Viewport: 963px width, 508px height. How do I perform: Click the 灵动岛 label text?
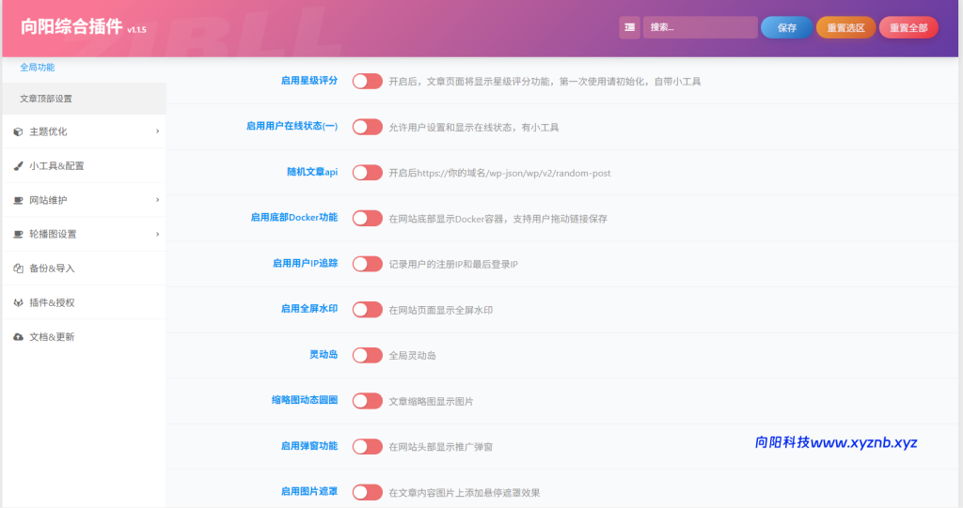tap(324, 355)
